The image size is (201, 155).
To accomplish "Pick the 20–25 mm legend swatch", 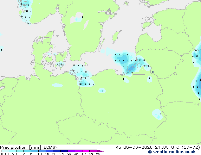I will (x=56, y=151).
